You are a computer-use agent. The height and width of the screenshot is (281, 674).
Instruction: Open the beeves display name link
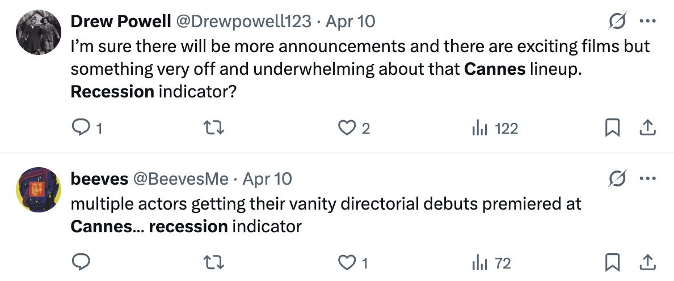tap(99, 178)
